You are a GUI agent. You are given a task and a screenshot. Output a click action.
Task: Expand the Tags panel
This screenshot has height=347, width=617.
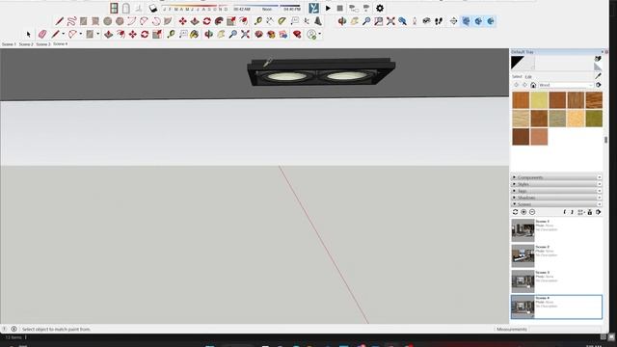(556, 191)
